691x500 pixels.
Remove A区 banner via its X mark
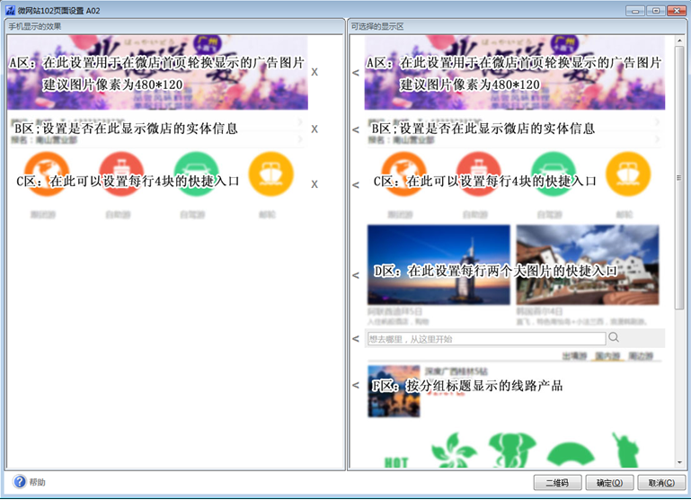(314, 72)
